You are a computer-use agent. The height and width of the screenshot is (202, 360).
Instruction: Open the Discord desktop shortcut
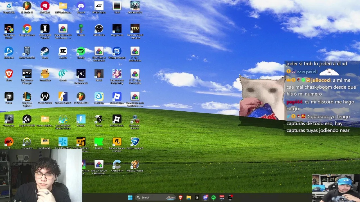click(x=81, y=8)
